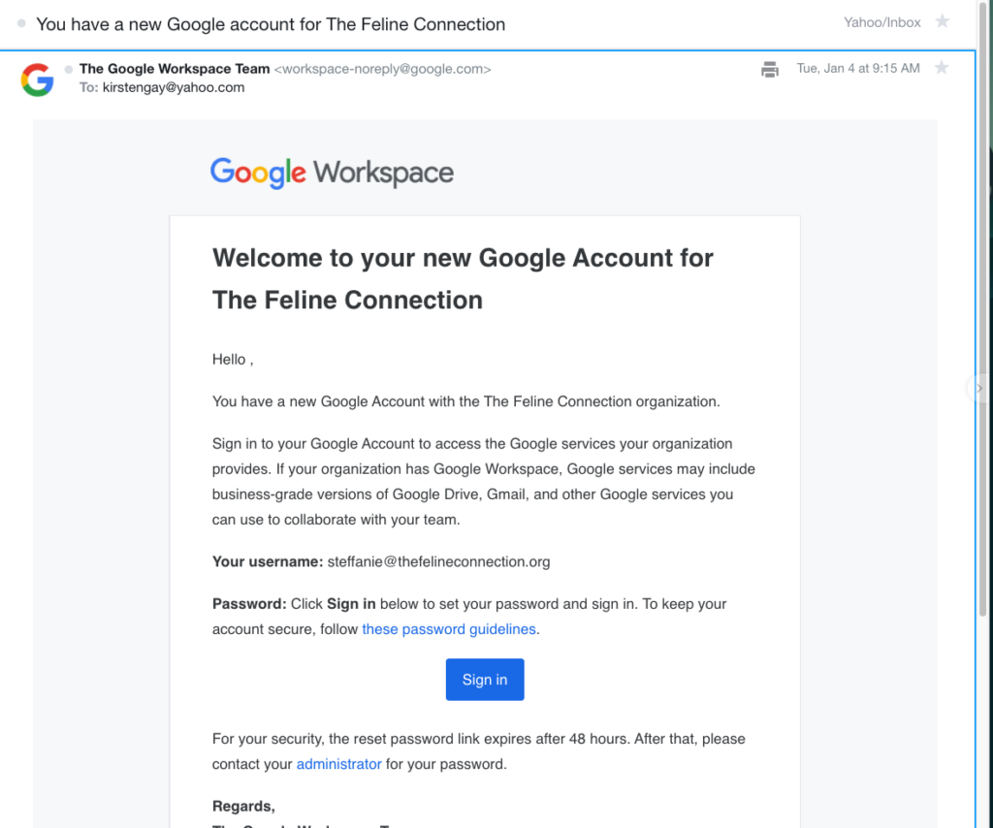The image size is (993, 828).
Task: Open the Yahoo/Inbox folder label
Action: click(881, 22)
